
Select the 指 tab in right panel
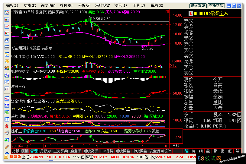(222, 151)
